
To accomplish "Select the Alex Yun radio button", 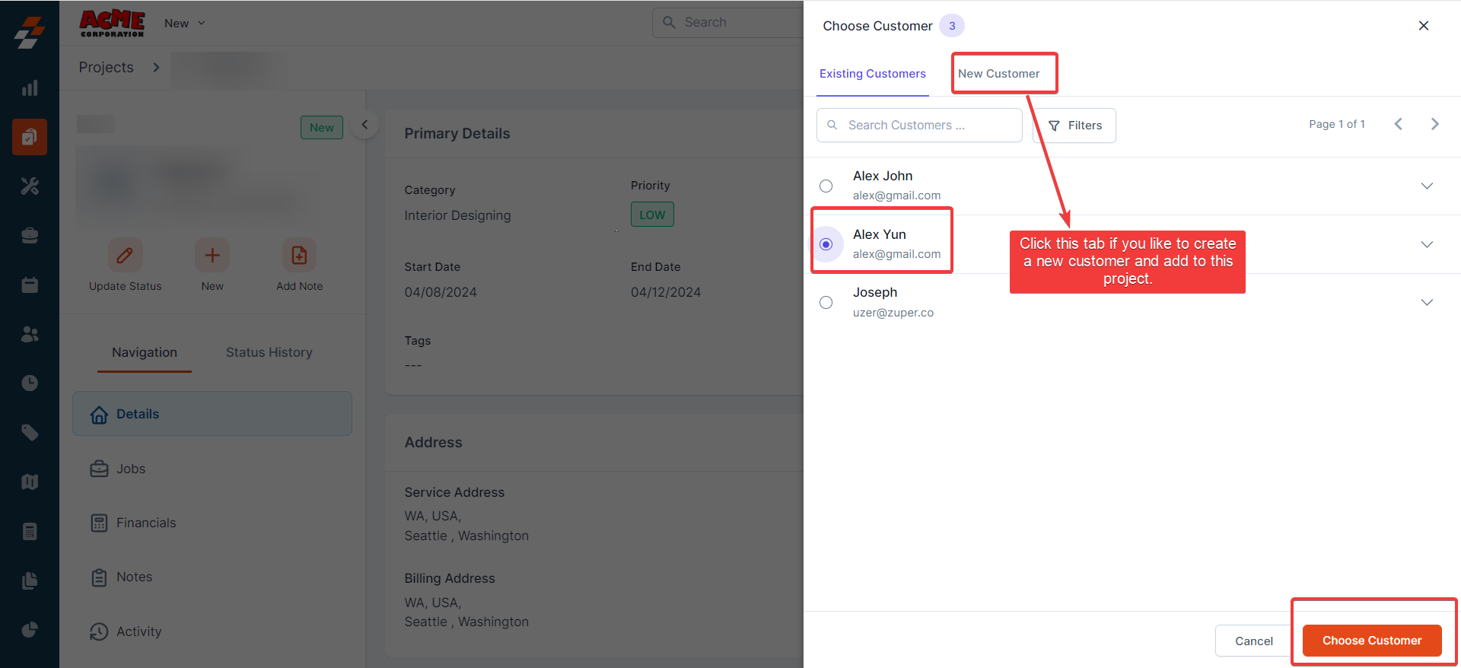I will point(826,244).
